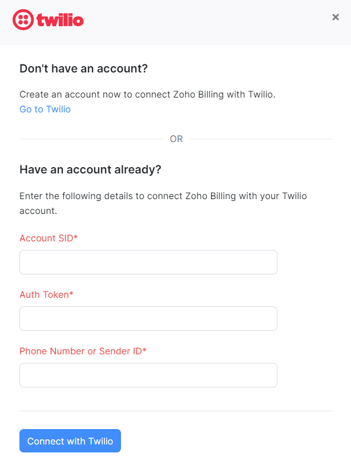Open the Go to Twilio link
Image resolution: width=351 pixels, height=465 pixels.
click(x=45, y=109)
